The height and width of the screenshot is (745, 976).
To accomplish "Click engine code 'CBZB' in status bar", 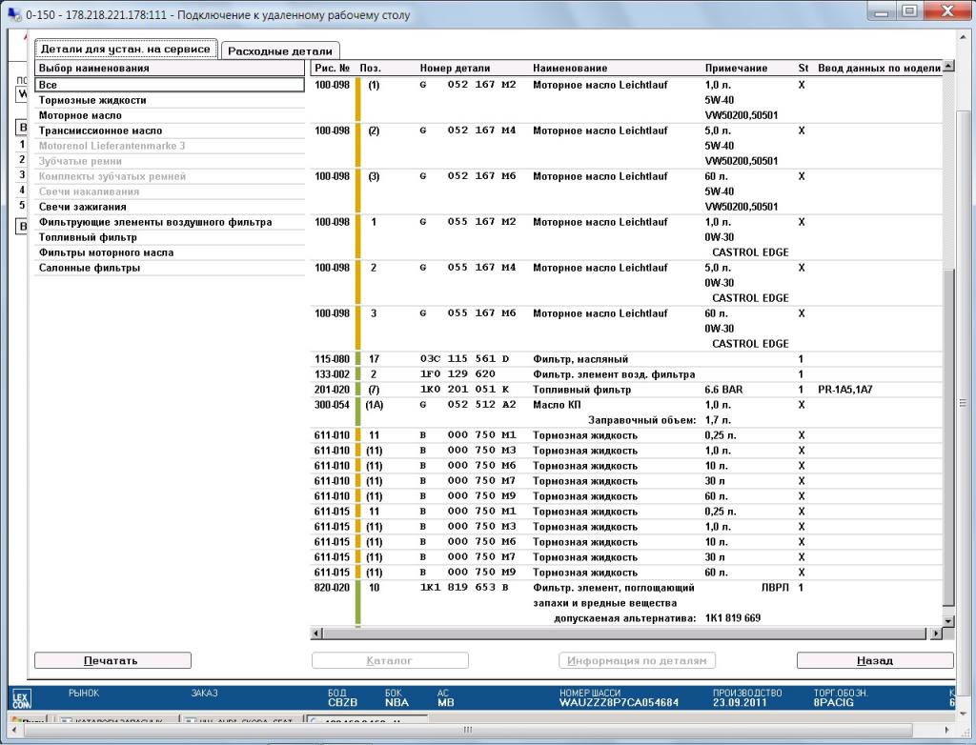I will (x=342, y=703).
